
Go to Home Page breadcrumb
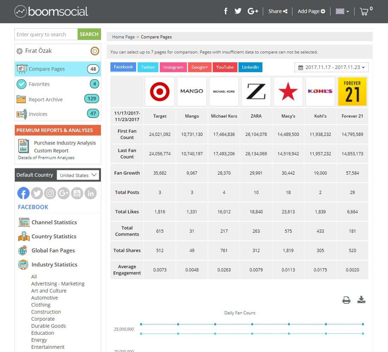click(123, 37)
